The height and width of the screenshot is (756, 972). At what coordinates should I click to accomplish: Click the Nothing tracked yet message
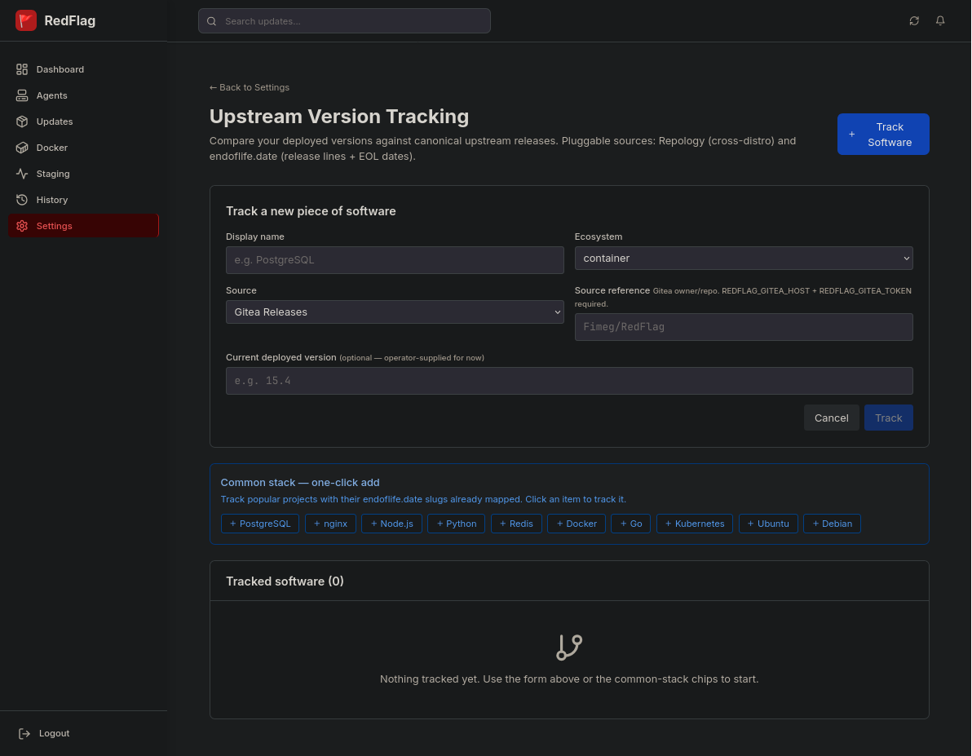pyautogui.click(x=569, y=679)
